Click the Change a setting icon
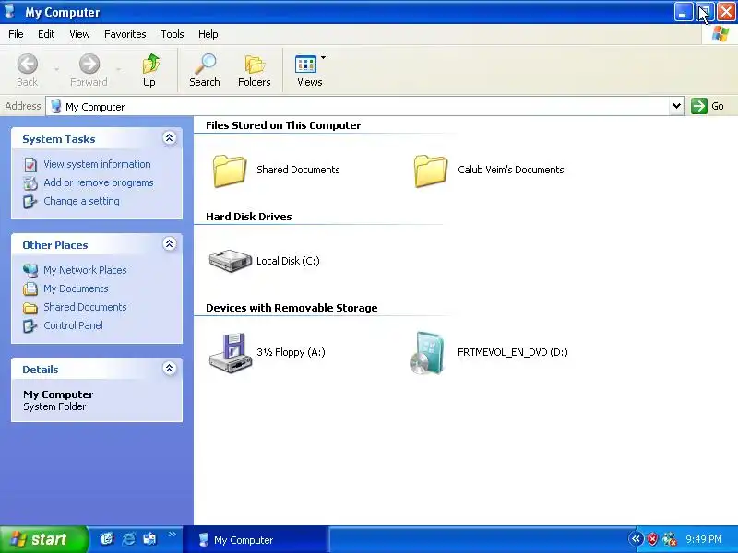This screenshot has width=738, height=553. tap(30, 201)
